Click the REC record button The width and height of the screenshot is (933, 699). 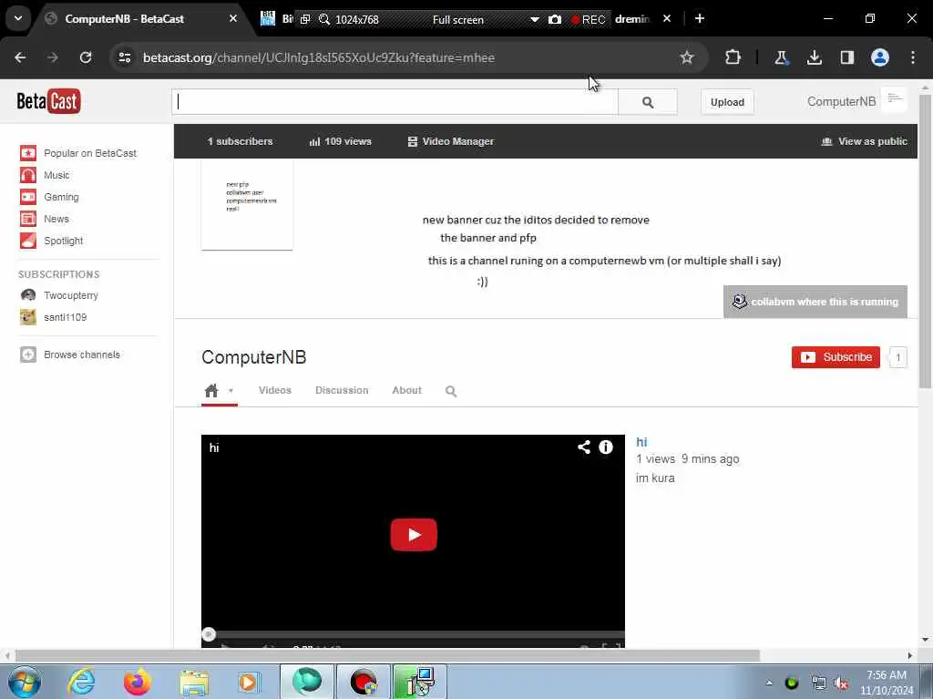(x=588, y=20)
